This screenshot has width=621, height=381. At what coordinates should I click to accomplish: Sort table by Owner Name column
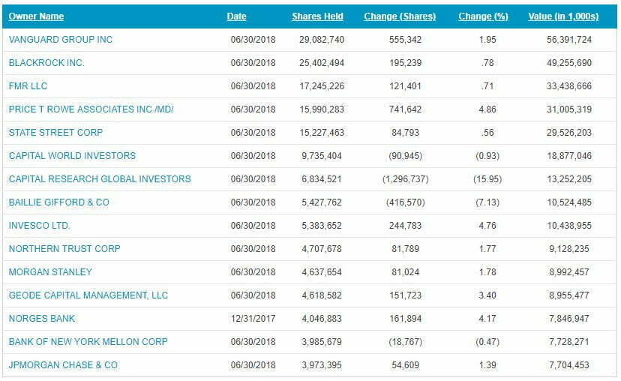(x=36, y=16)
